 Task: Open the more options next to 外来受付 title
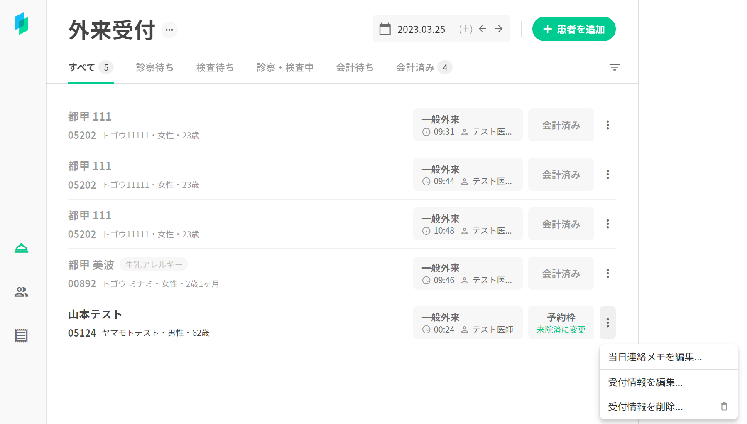pyautogui.click(x=169, y=30)
